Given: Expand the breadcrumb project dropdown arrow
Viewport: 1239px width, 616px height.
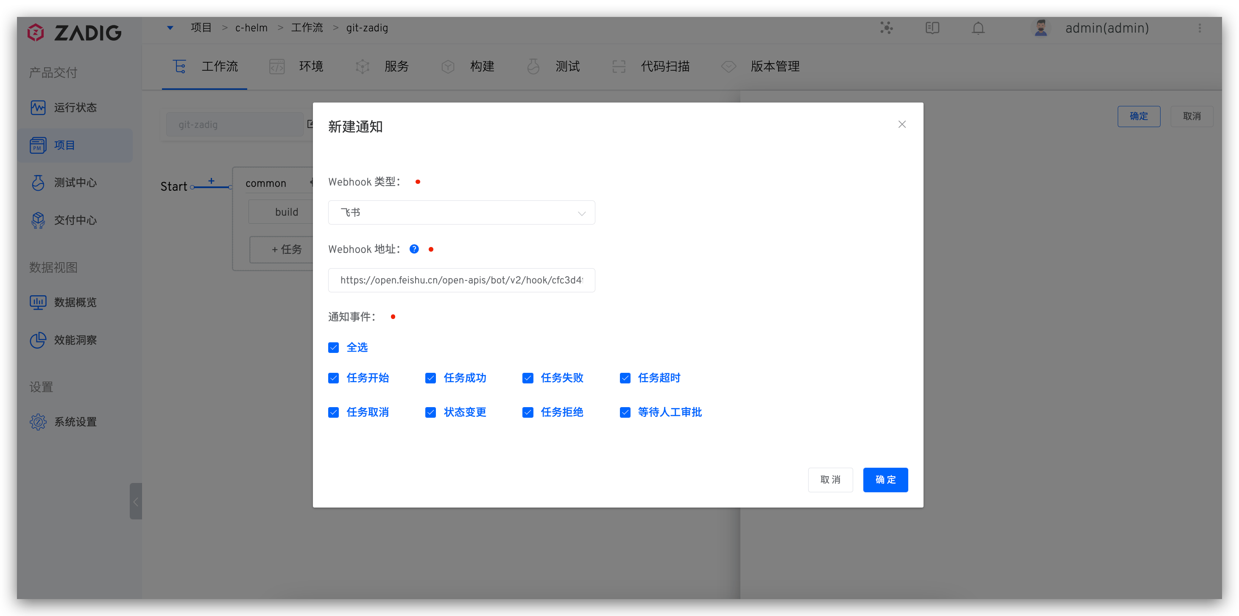Looking at the screenshot, I should (169, 28).
